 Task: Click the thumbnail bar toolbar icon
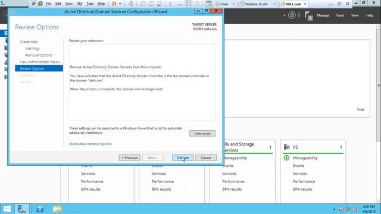tap(180, 4)
